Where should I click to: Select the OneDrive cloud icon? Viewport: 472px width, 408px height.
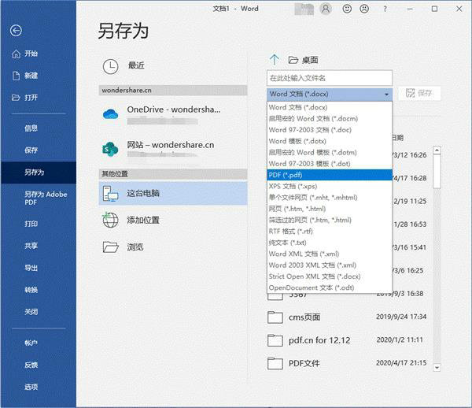coord(110,113)
